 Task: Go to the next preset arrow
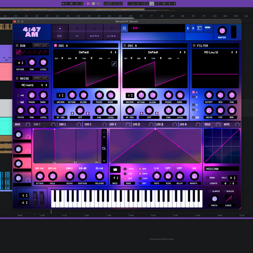(193, 28)
